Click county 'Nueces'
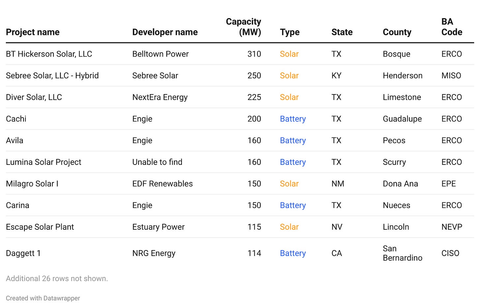Image resolution: width=480 pixels, height=308 pixels. tap(396, 205)
